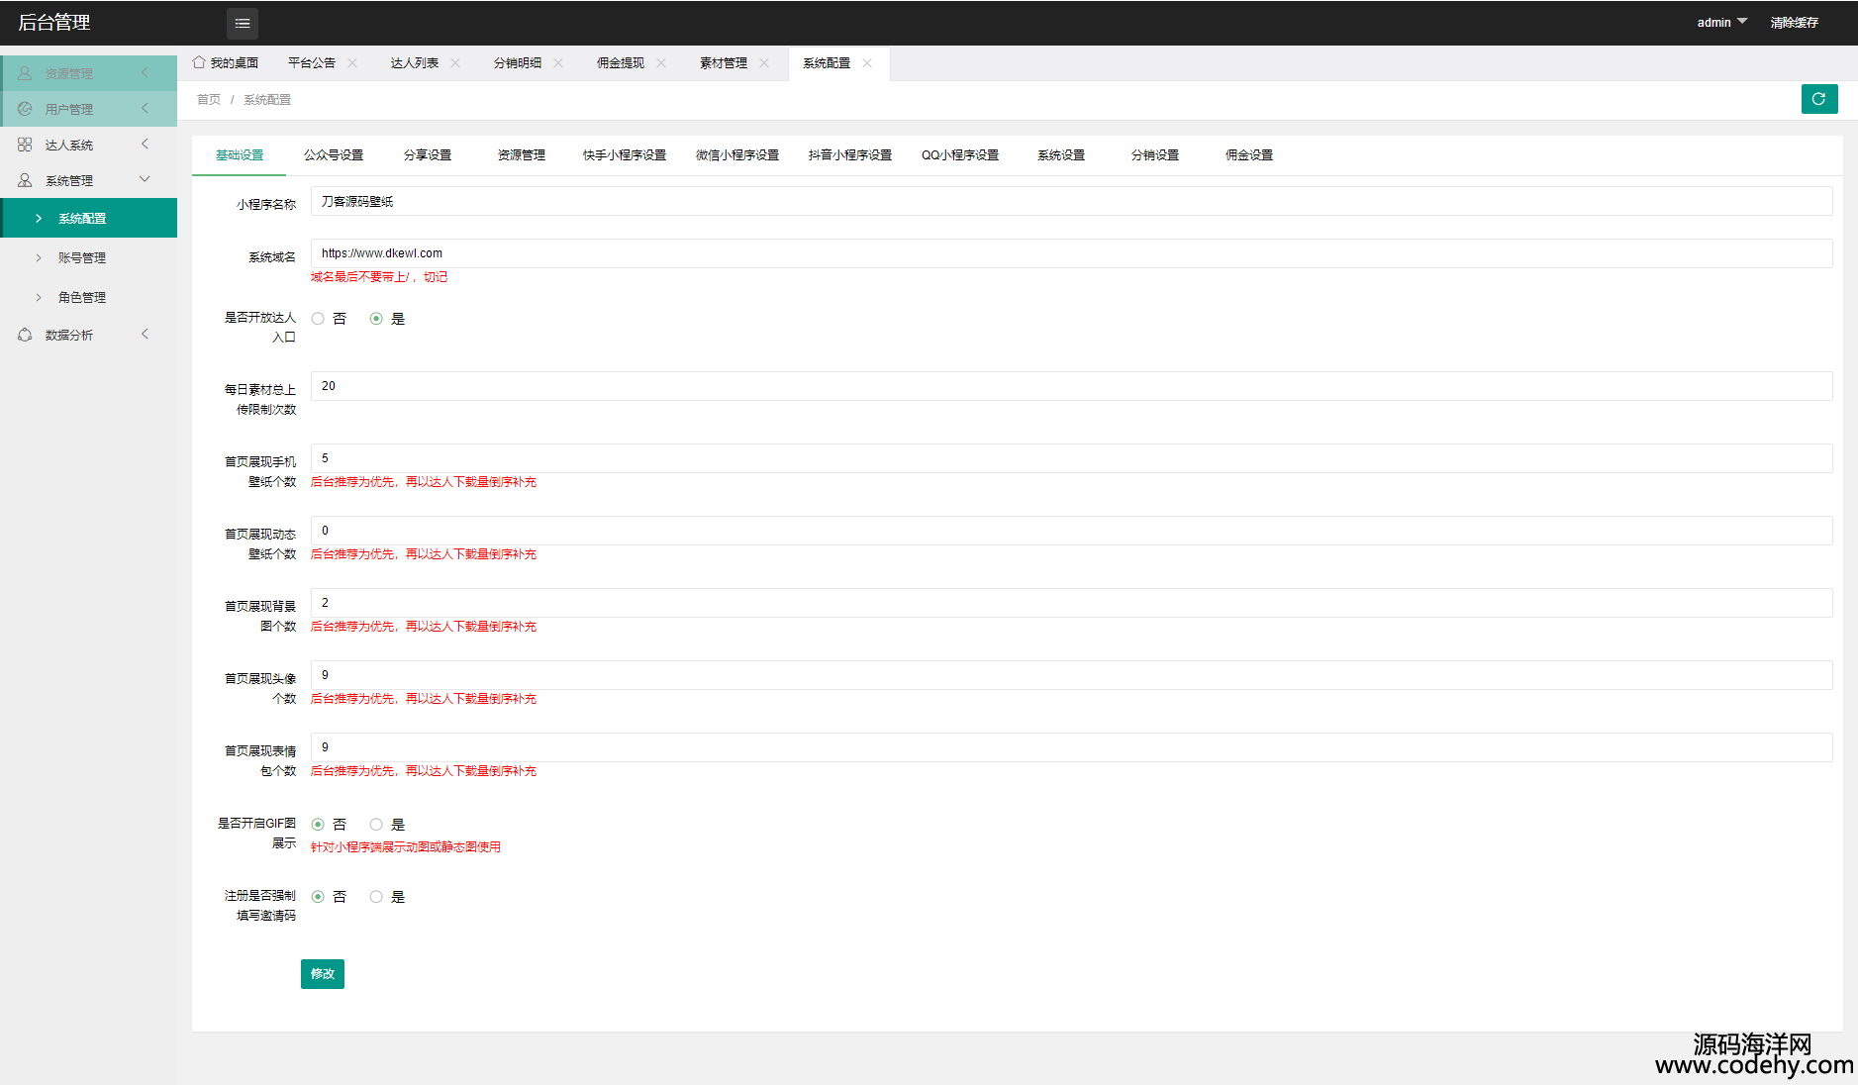Open the 平台公告 page tab

[x=312, y=62]
